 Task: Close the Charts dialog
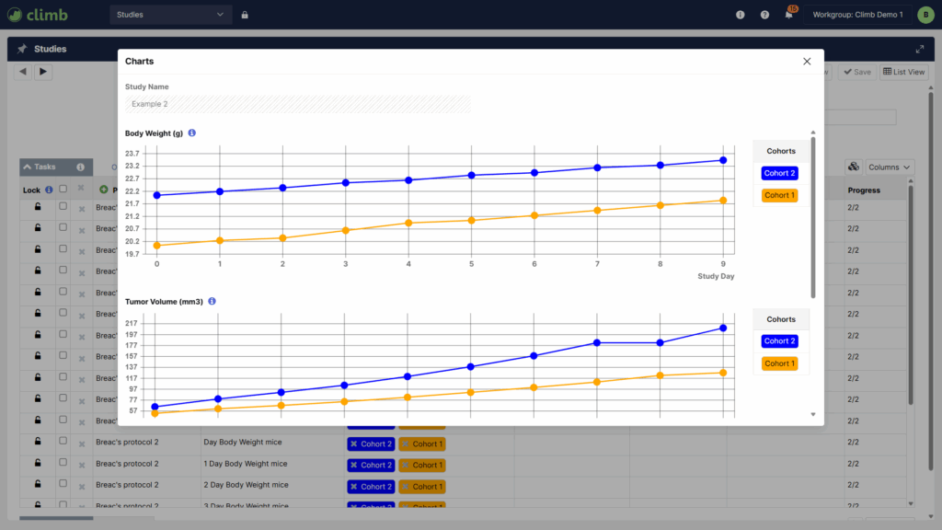pos(807,62)
